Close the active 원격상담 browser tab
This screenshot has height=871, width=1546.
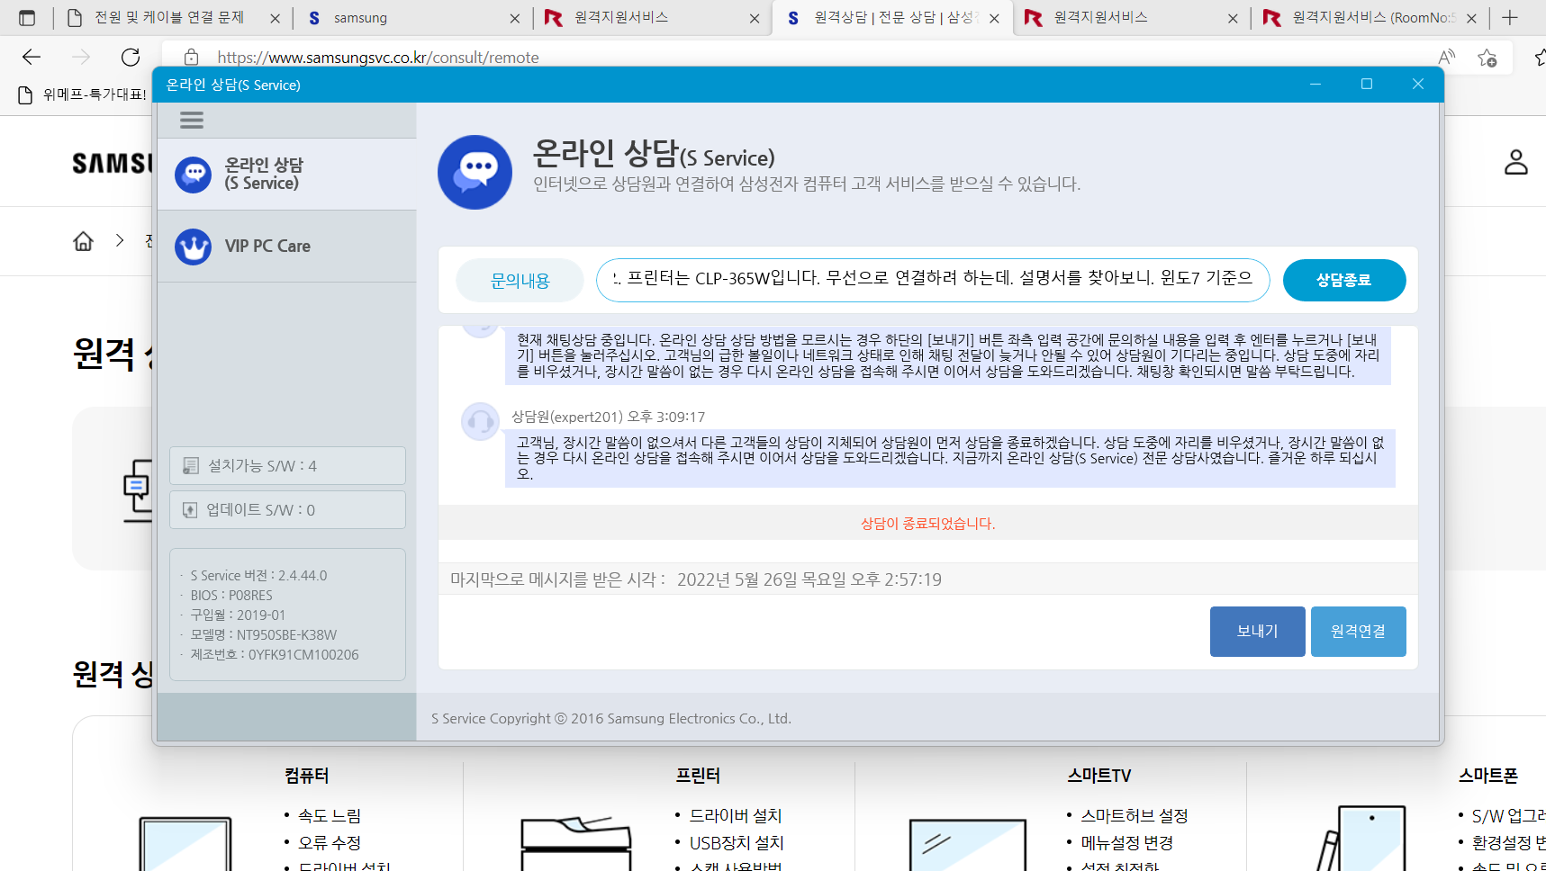(994, 18)
